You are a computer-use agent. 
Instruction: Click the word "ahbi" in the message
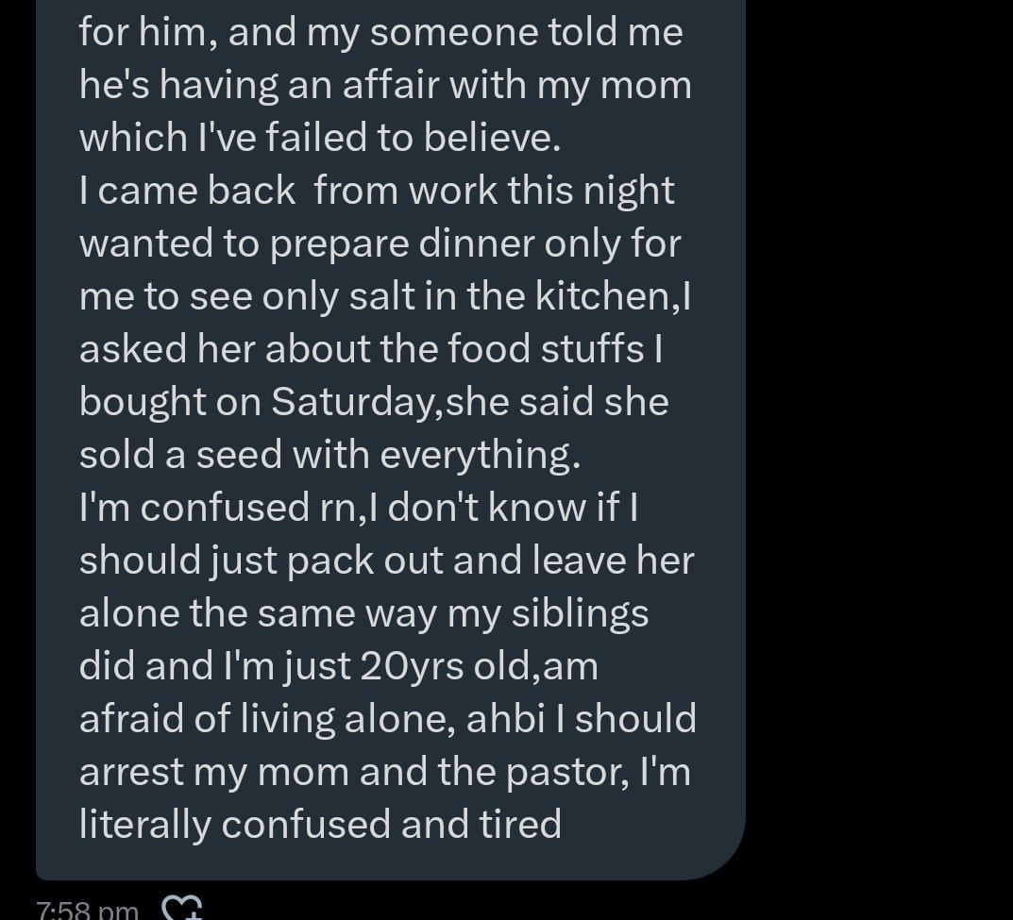(x=519, y=719)
